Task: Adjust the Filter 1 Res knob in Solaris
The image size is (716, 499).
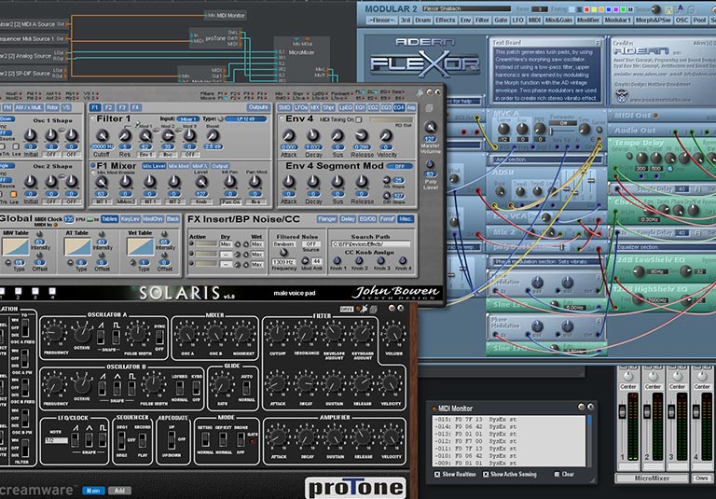Action: click(x=124, y=135)
